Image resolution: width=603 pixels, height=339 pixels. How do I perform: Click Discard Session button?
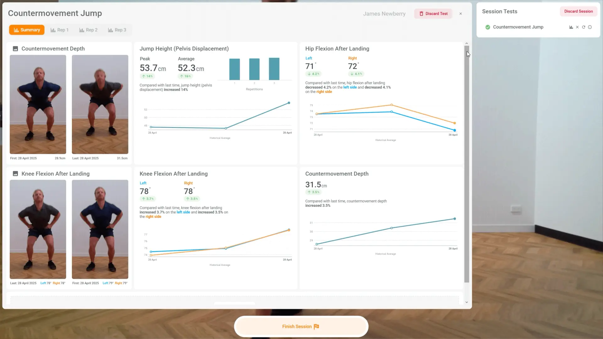click(578, 11)
